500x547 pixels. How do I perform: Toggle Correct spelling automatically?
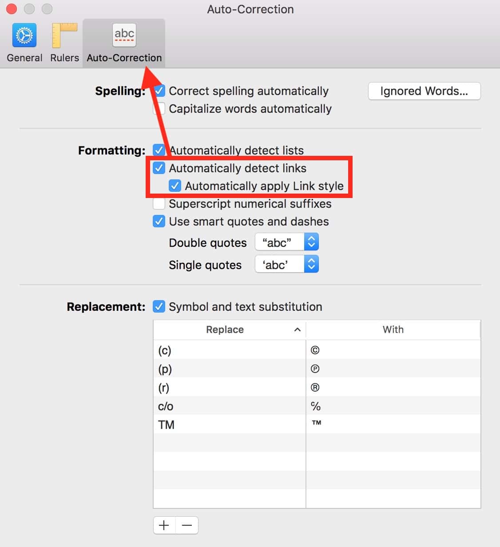click(x=159, y=91)
